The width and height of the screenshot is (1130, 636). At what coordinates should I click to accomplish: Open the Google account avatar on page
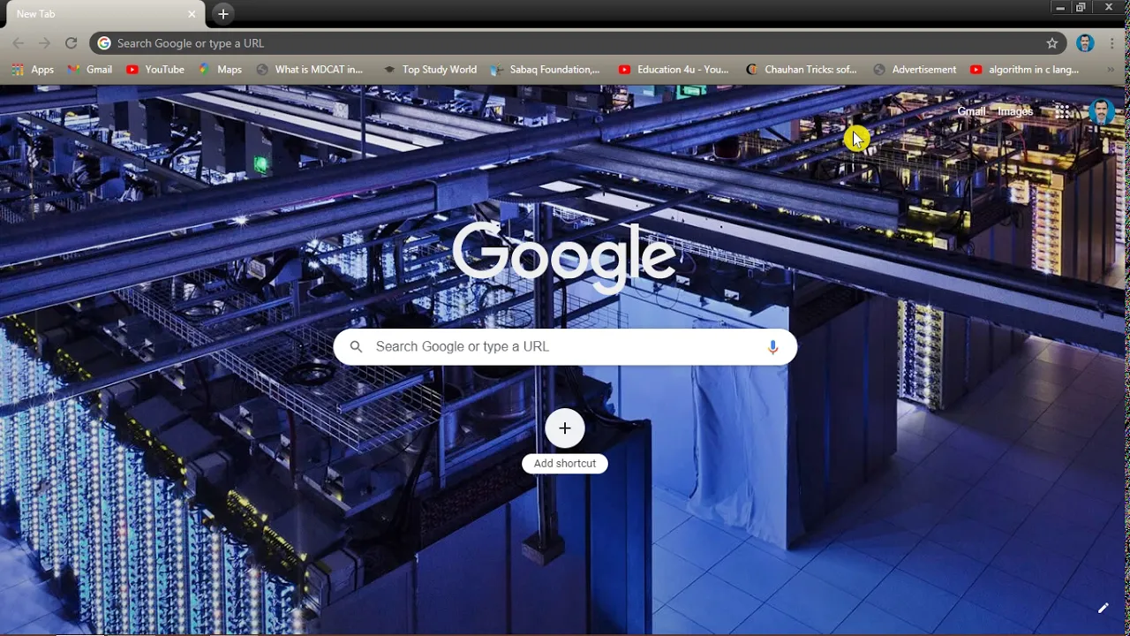click(1101, 111)
